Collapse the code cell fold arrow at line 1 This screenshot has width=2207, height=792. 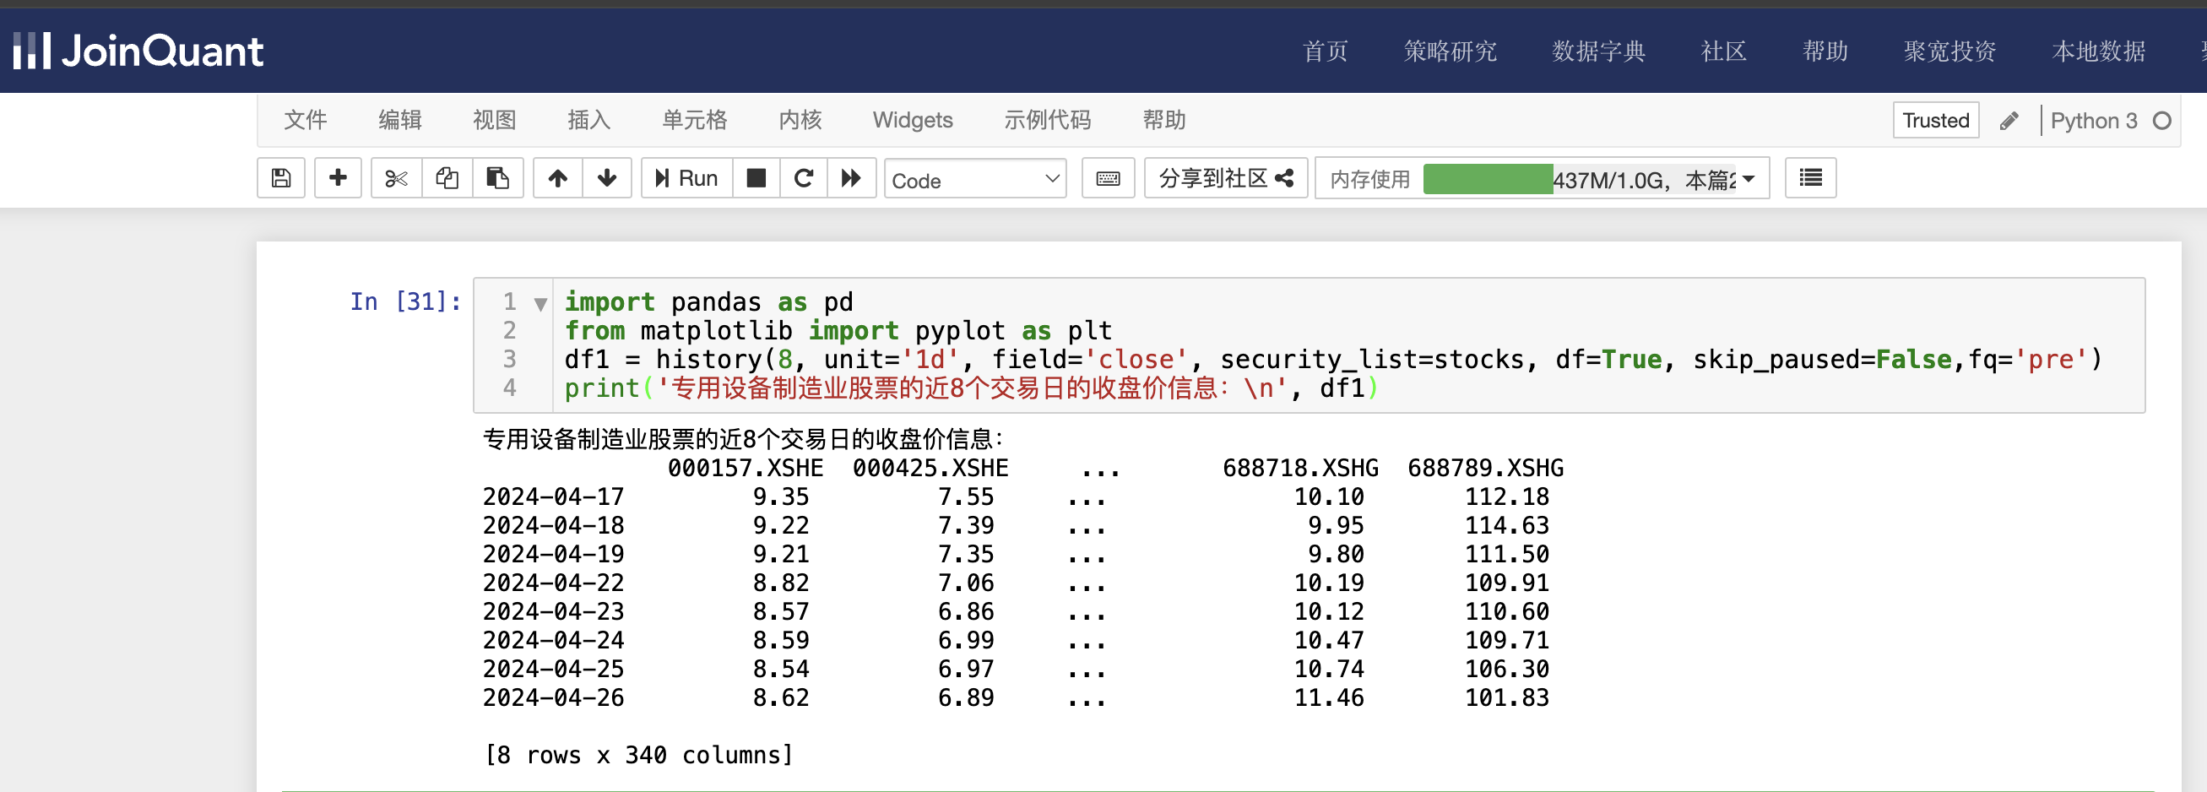point(540,303)
